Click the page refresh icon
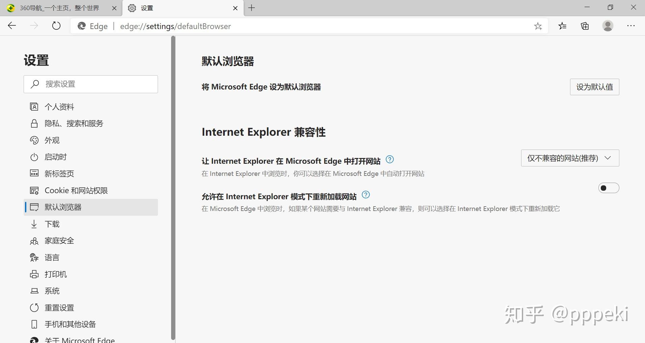Image resolution: width=645 pixels, height=343 pixels. tap(56, 26)
